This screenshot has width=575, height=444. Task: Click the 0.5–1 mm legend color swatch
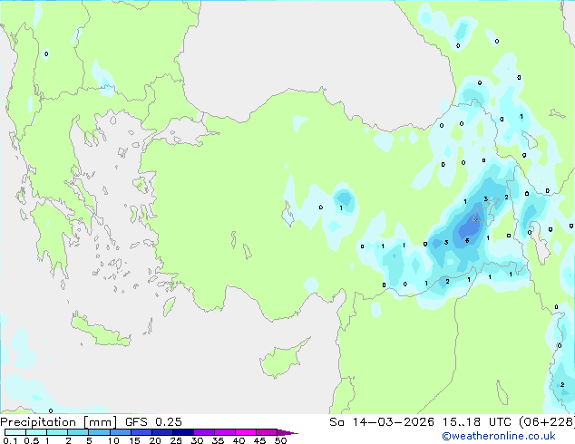(x=36, y=432)
